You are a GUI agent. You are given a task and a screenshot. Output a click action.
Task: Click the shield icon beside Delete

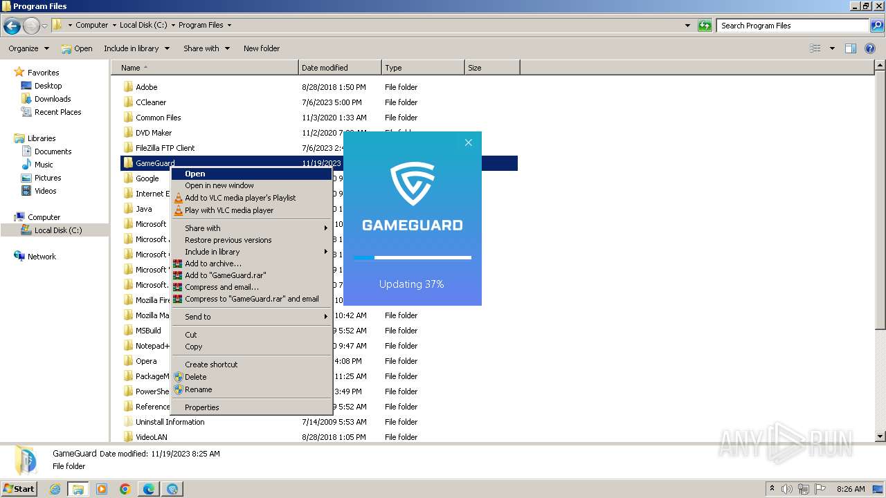click(178, 377)
